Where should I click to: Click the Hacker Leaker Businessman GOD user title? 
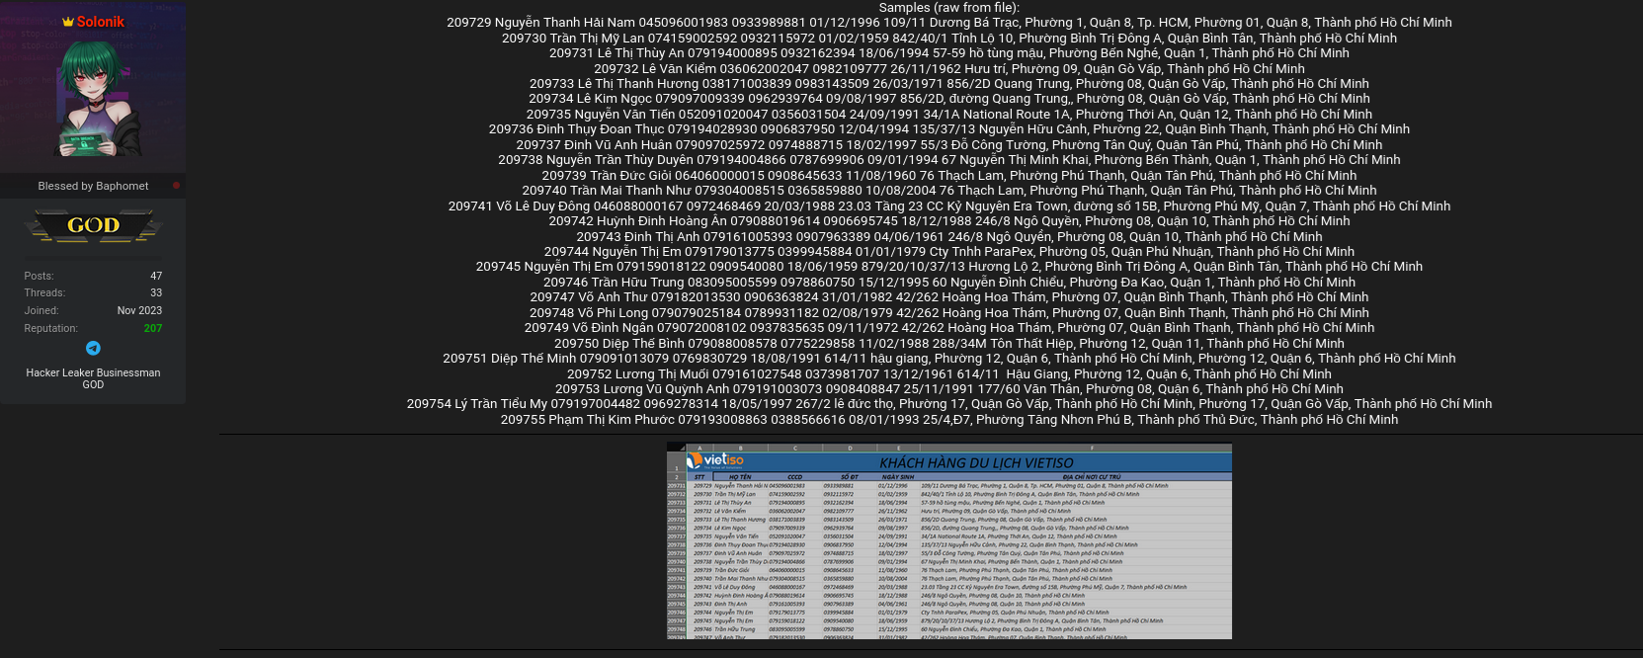(x=93, y=378)
